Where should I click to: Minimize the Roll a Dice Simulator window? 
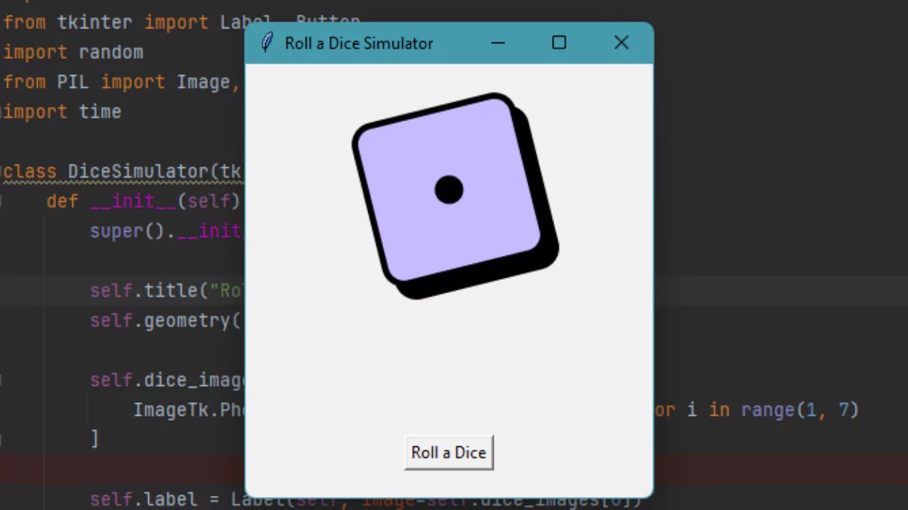point(498,43)
